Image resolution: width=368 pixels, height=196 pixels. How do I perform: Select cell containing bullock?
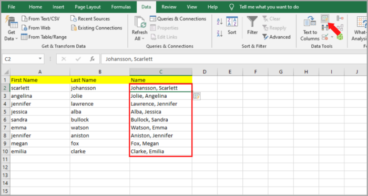100,120
